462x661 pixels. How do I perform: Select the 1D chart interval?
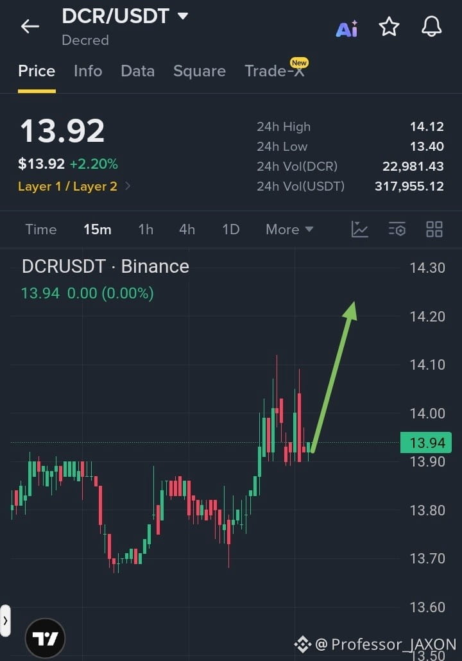231,229
